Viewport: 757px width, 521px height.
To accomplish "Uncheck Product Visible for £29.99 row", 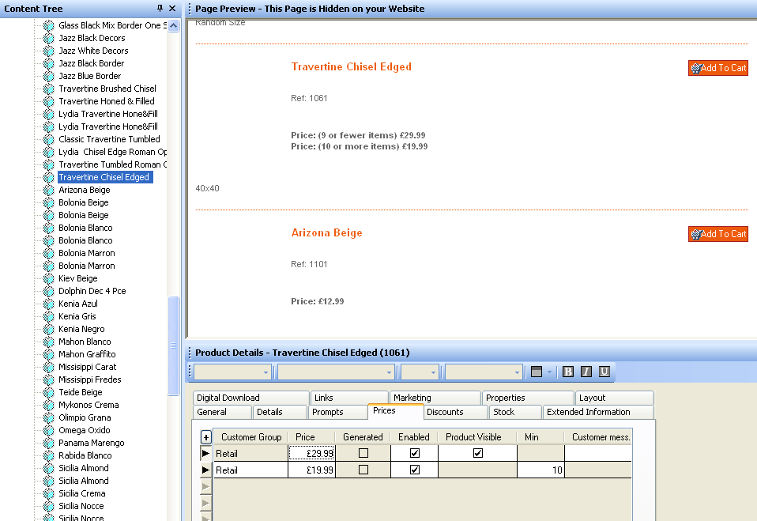I will point(477,453).
